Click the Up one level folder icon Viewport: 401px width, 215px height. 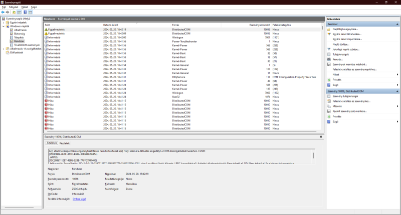click(14, 12)
